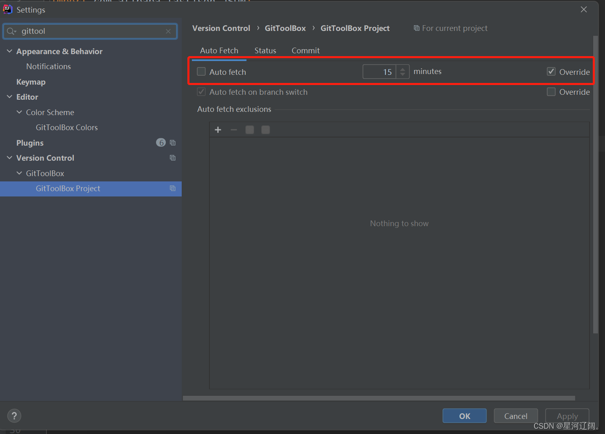Switch to the Auto Fetch tab
This screenshot has height=434, width=605.
tap(219, 50)
